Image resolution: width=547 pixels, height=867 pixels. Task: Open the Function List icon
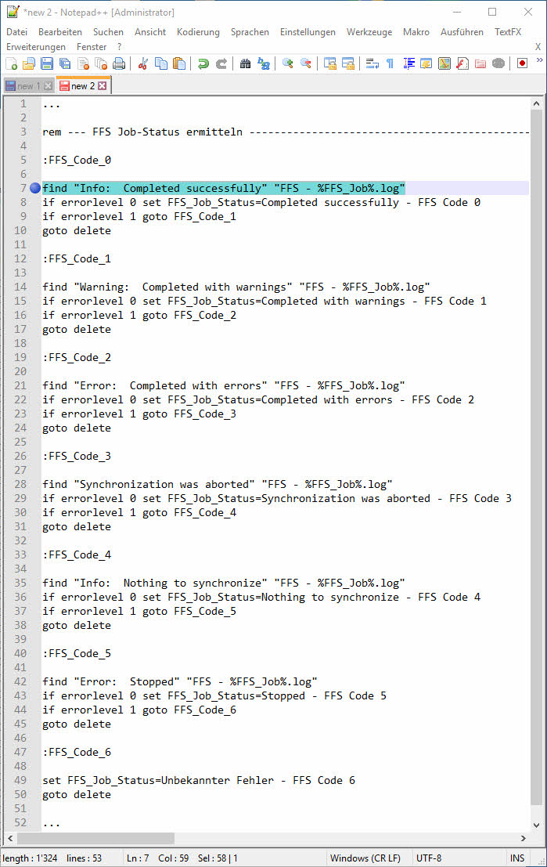click(462, 63)
